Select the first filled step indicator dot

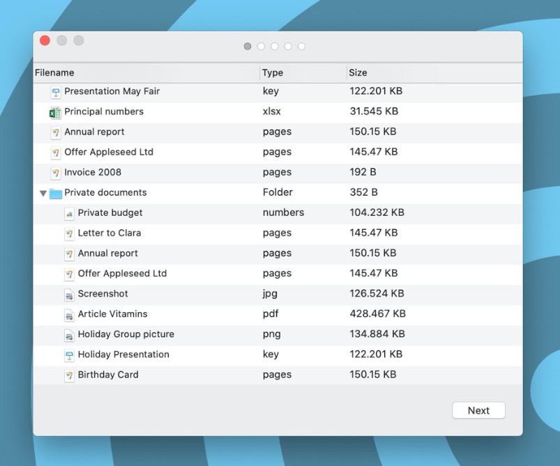(x=248, y=47)
